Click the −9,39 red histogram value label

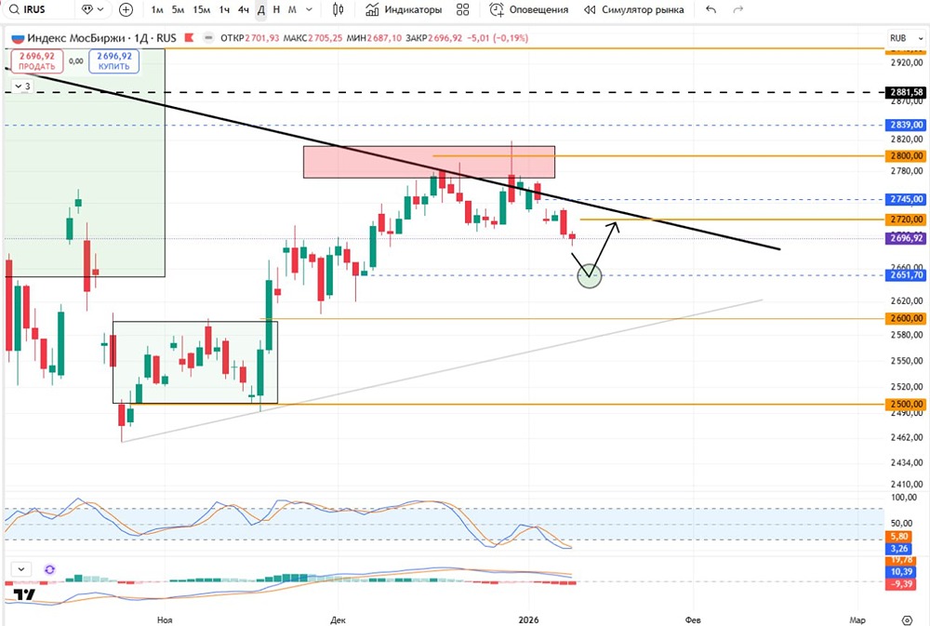(901, 584)
